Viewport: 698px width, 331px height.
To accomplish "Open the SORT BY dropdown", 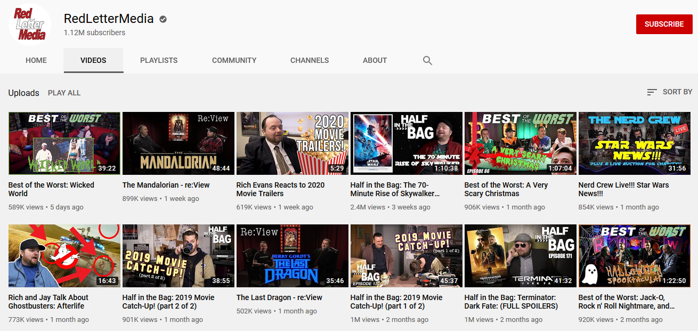I will pos(669,92).
